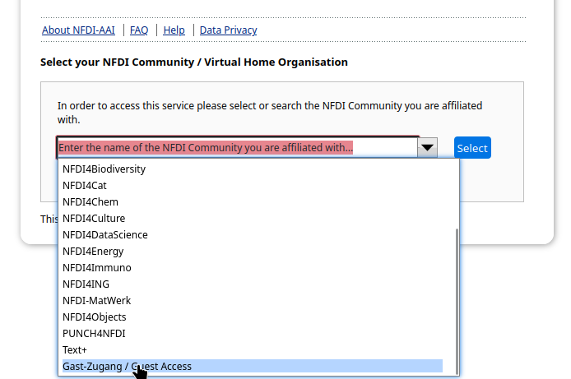
Task: Open the Help link
Action: [x=174, y=30]
